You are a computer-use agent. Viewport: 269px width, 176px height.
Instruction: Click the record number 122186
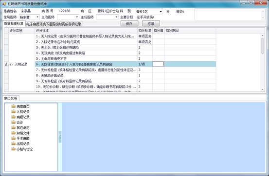(65, 11)
